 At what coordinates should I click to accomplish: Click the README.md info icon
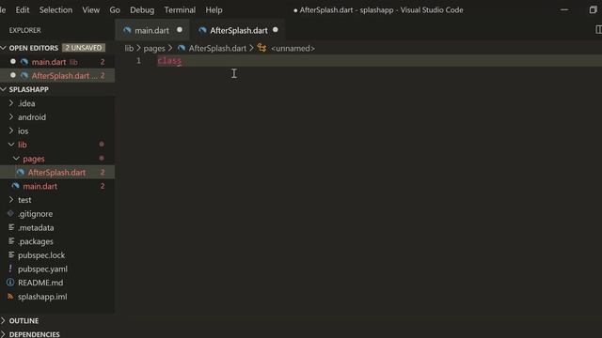click(10, 283)
